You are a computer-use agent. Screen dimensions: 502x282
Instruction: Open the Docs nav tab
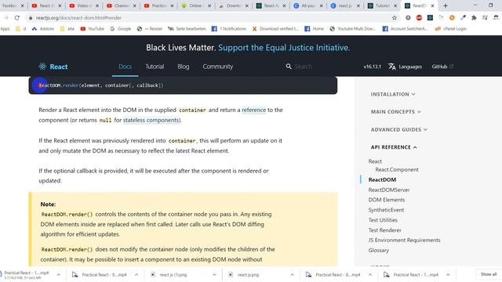pos(125,67)
